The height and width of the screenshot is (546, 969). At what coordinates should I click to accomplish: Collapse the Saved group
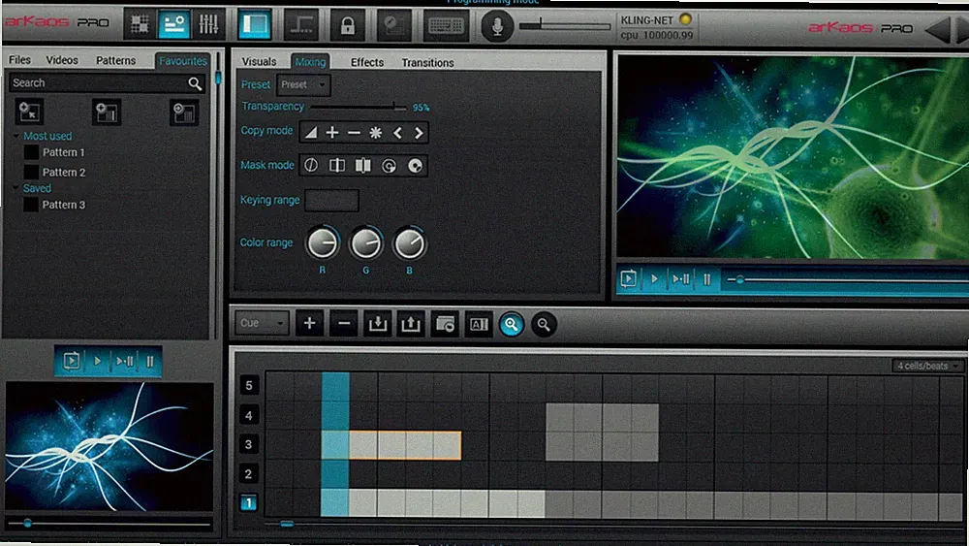tap(16, 188)
